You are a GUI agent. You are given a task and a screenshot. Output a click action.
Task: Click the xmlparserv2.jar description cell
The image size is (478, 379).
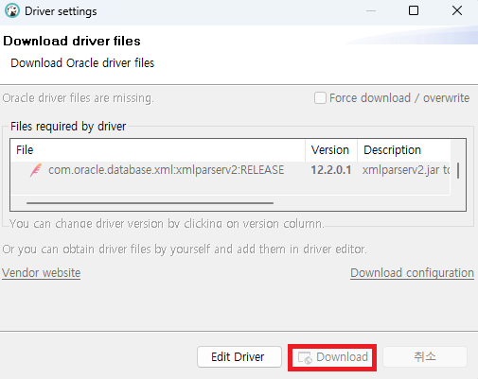pos(406,170)
